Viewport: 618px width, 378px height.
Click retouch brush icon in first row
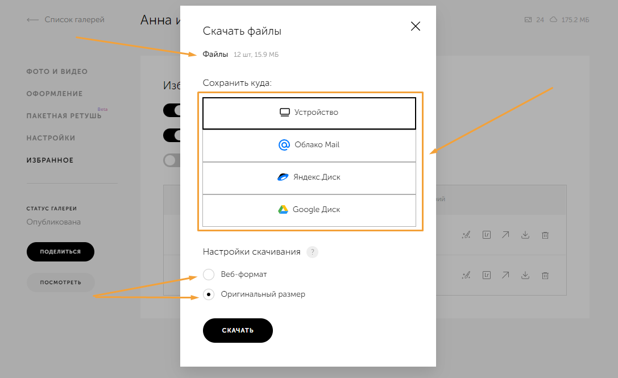pos(466,235)
